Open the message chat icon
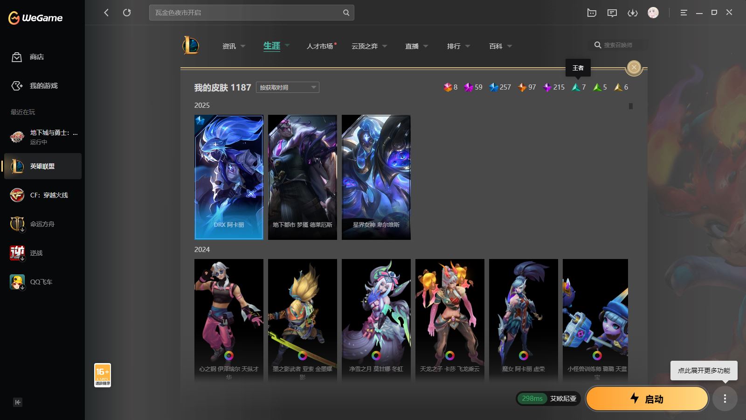 click(612, 13)
